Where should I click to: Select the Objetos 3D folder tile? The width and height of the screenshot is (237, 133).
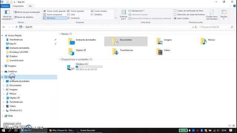coord(77,52)
